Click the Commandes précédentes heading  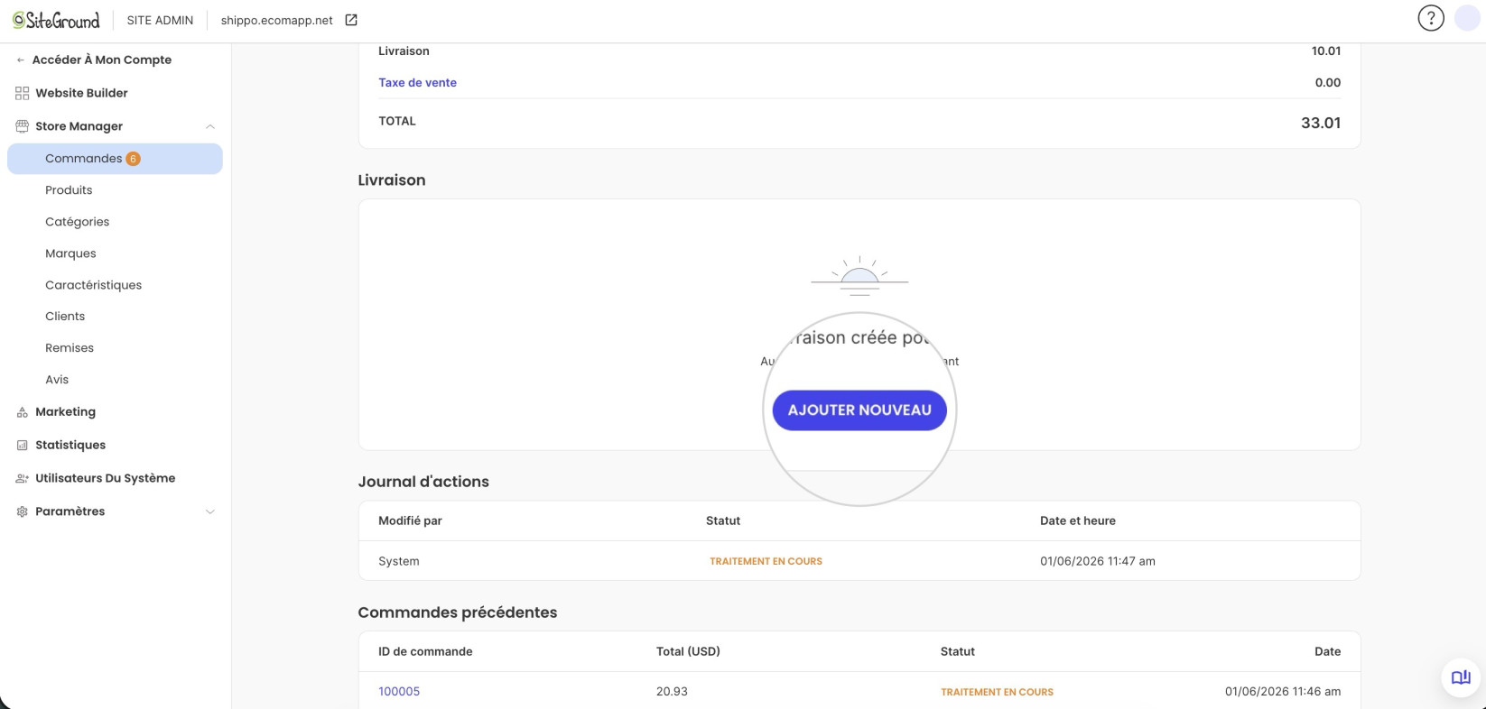[458, 612]
